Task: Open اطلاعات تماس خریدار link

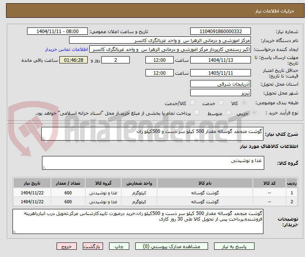Action: point(67,49)
